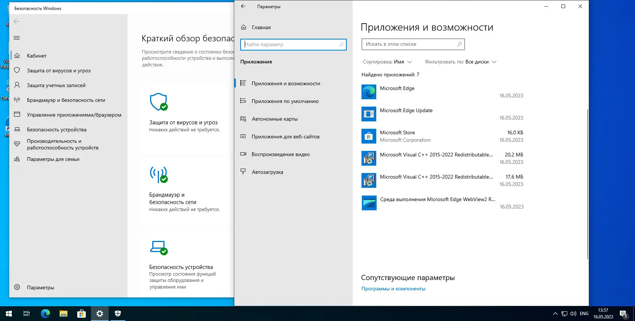Show hidden tray icons chevron
The height and width of the screenshot is (321, 635).
[x=556, y=314]
